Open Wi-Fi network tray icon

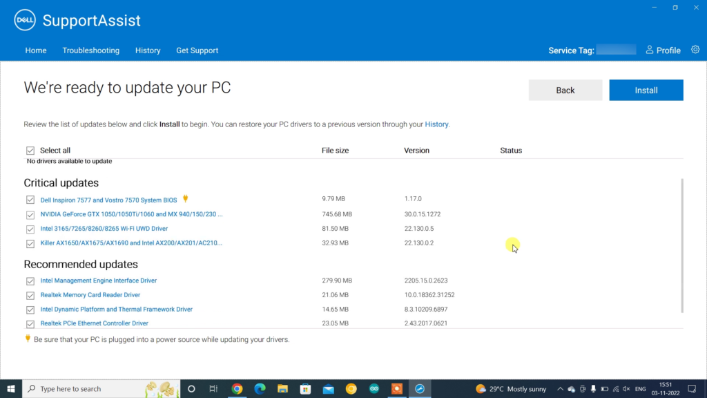(x=616, y=388)
